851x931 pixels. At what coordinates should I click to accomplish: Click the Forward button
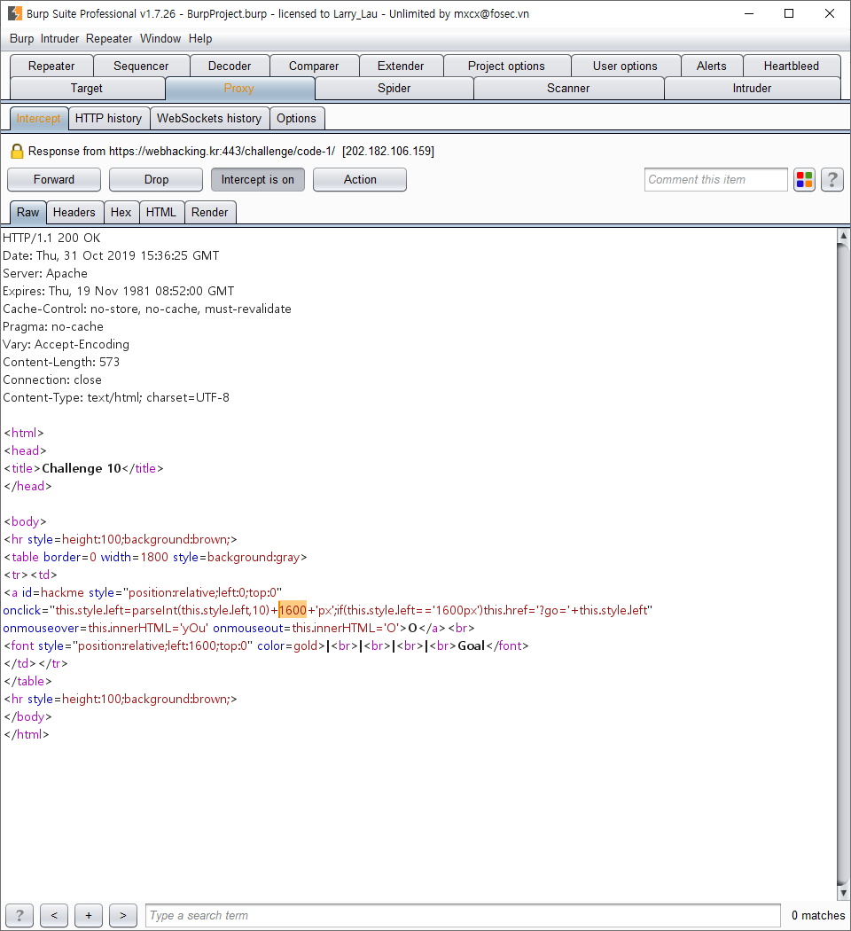pos(54,179)
